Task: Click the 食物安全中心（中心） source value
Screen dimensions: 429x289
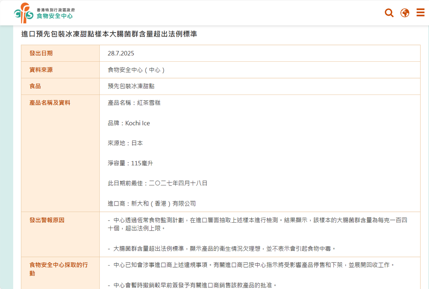Action: pyautogui.click(x=136, y=70)
